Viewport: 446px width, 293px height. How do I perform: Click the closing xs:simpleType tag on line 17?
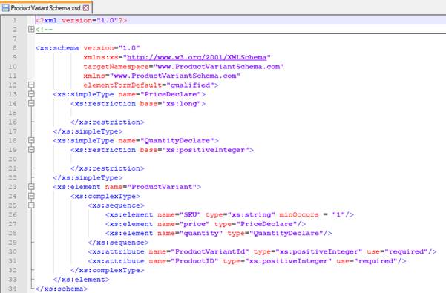88,131
